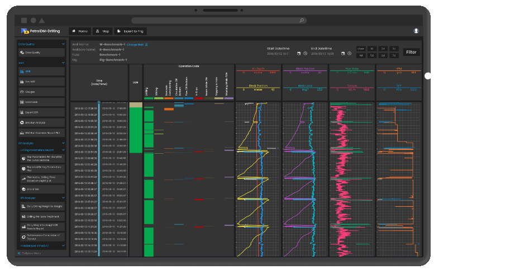Click the Operation Code column title
This screenshot has height=274, width=515.
tap(189, 66)
